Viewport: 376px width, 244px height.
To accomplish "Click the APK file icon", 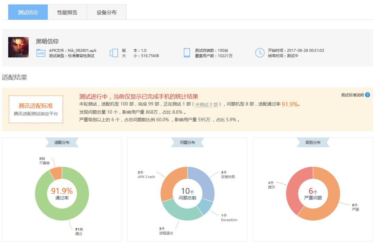I will pyautogui.click(x=41, y=53).
